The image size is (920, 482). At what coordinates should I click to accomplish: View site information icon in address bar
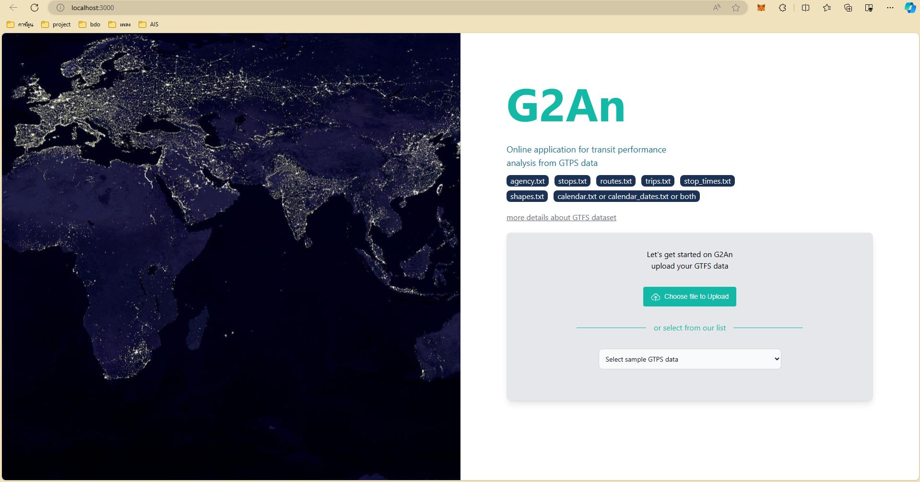coord(60,8)
